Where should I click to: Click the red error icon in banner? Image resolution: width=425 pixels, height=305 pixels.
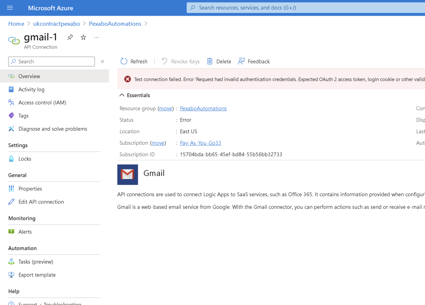(128, 79)
